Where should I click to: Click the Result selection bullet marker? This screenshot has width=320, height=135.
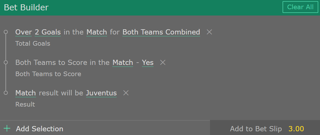[6, 93]
